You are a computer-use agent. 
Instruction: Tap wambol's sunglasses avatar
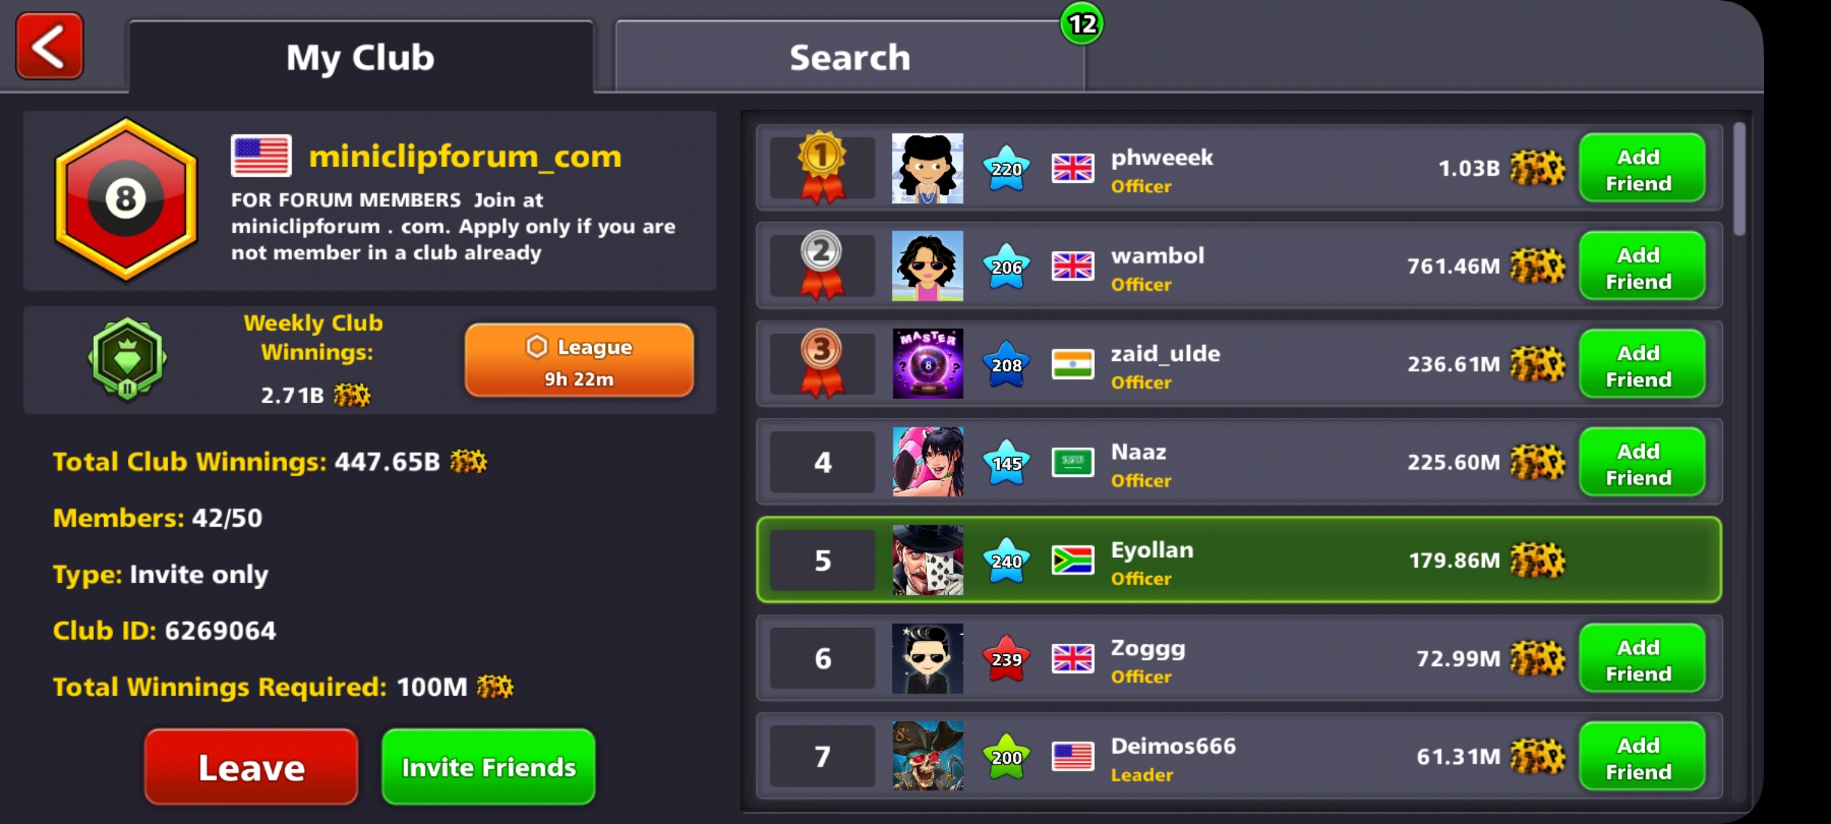tap(928, 266)
